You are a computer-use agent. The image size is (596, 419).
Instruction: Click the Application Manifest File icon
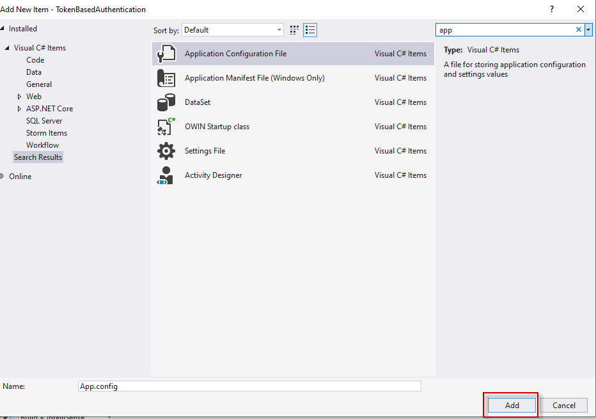[166, 78]
